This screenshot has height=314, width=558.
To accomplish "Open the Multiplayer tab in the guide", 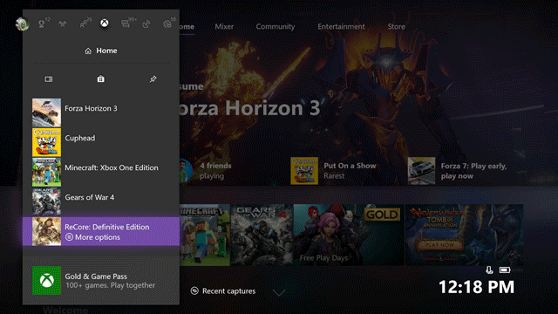I will pyautogui.click(x=63, y=24).
